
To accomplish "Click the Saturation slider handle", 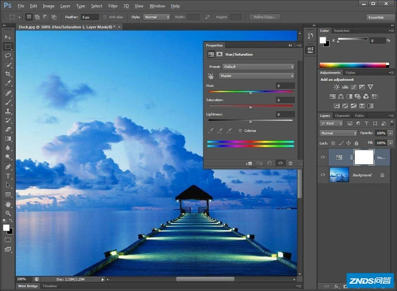I will pyautogui.click(x=250, y=107).
